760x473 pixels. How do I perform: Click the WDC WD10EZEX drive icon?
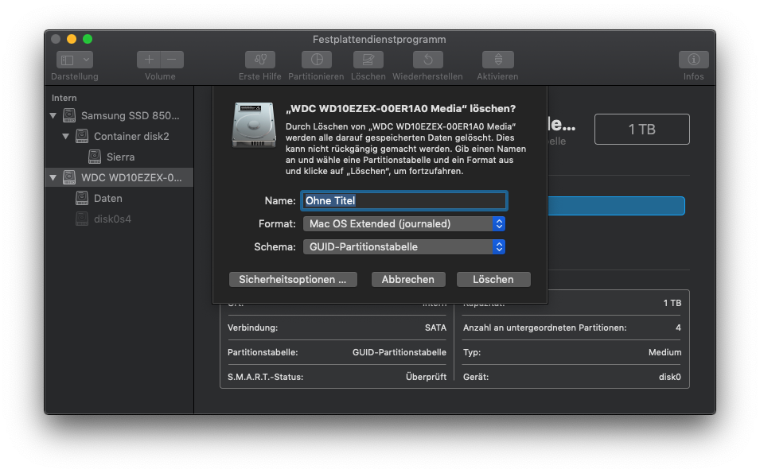pos(69,177)
